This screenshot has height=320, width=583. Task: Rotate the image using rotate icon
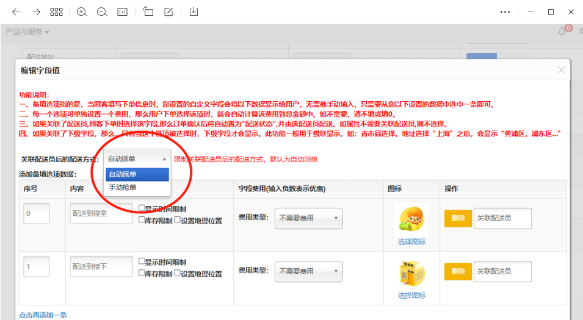pos(148,12)
